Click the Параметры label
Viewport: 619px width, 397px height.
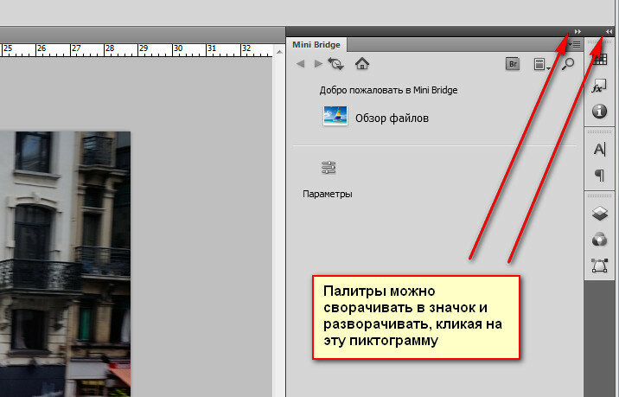(x=328, y=194)
